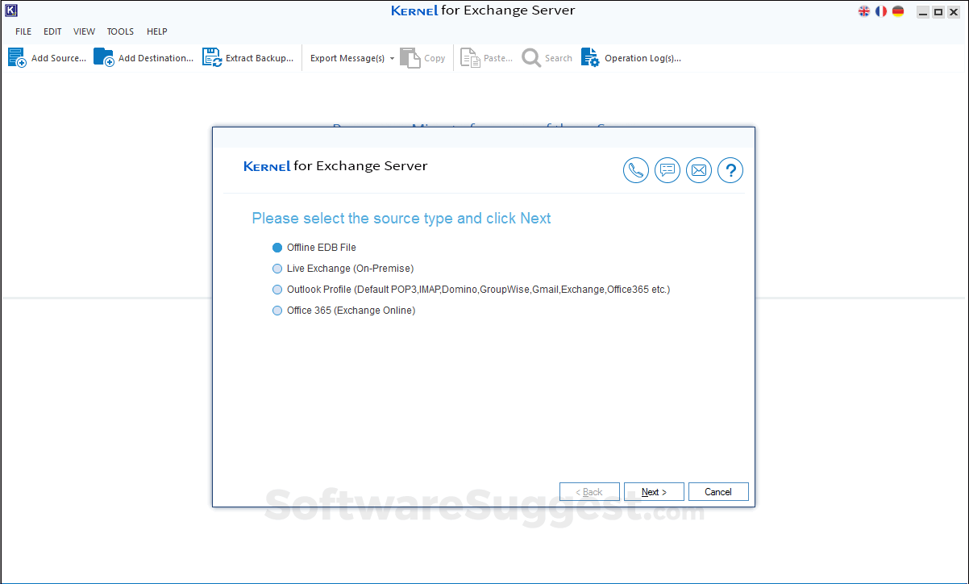Click the phone contact icon in dialog

click(x=636, y=170)
